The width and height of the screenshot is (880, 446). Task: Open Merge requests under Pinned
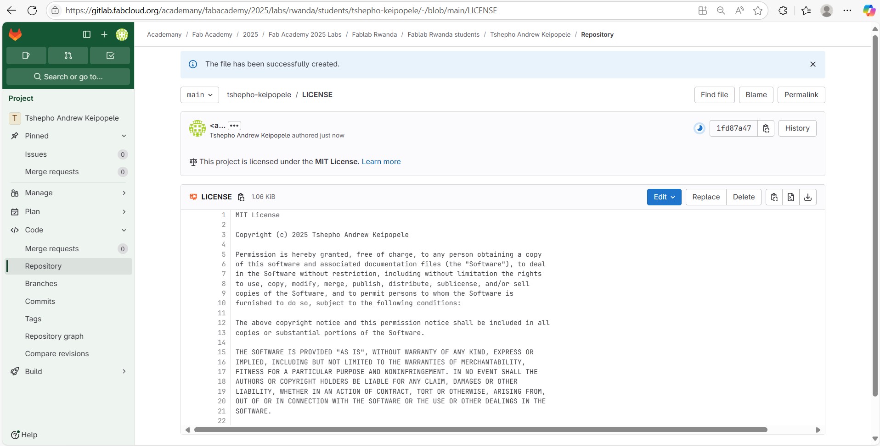(x=69, y=172)
